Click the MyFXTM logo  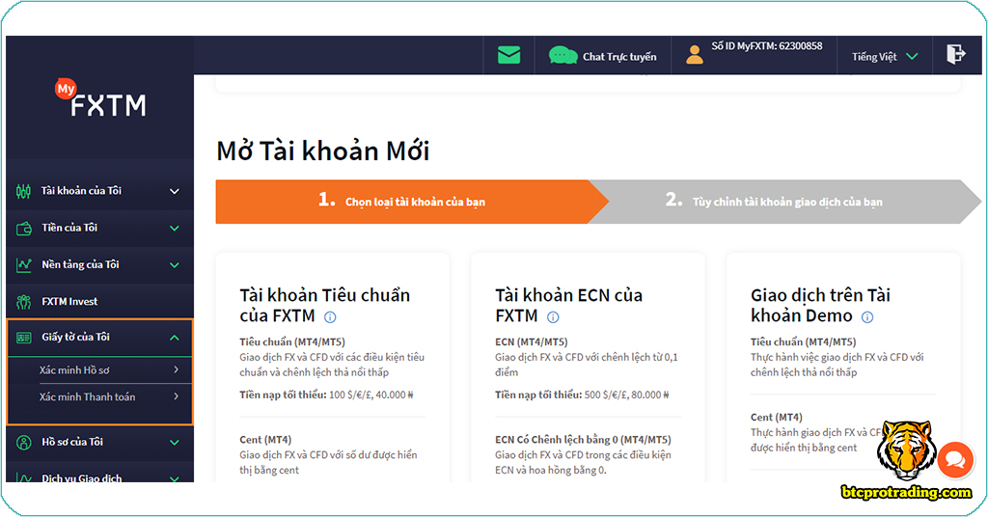(100, 98)
